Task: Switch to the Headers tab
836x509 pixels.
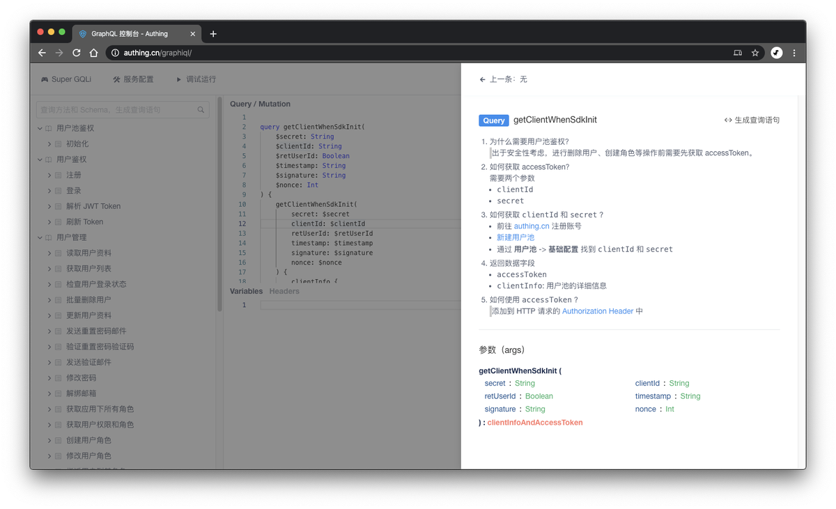Action: [x=284, y=291]
